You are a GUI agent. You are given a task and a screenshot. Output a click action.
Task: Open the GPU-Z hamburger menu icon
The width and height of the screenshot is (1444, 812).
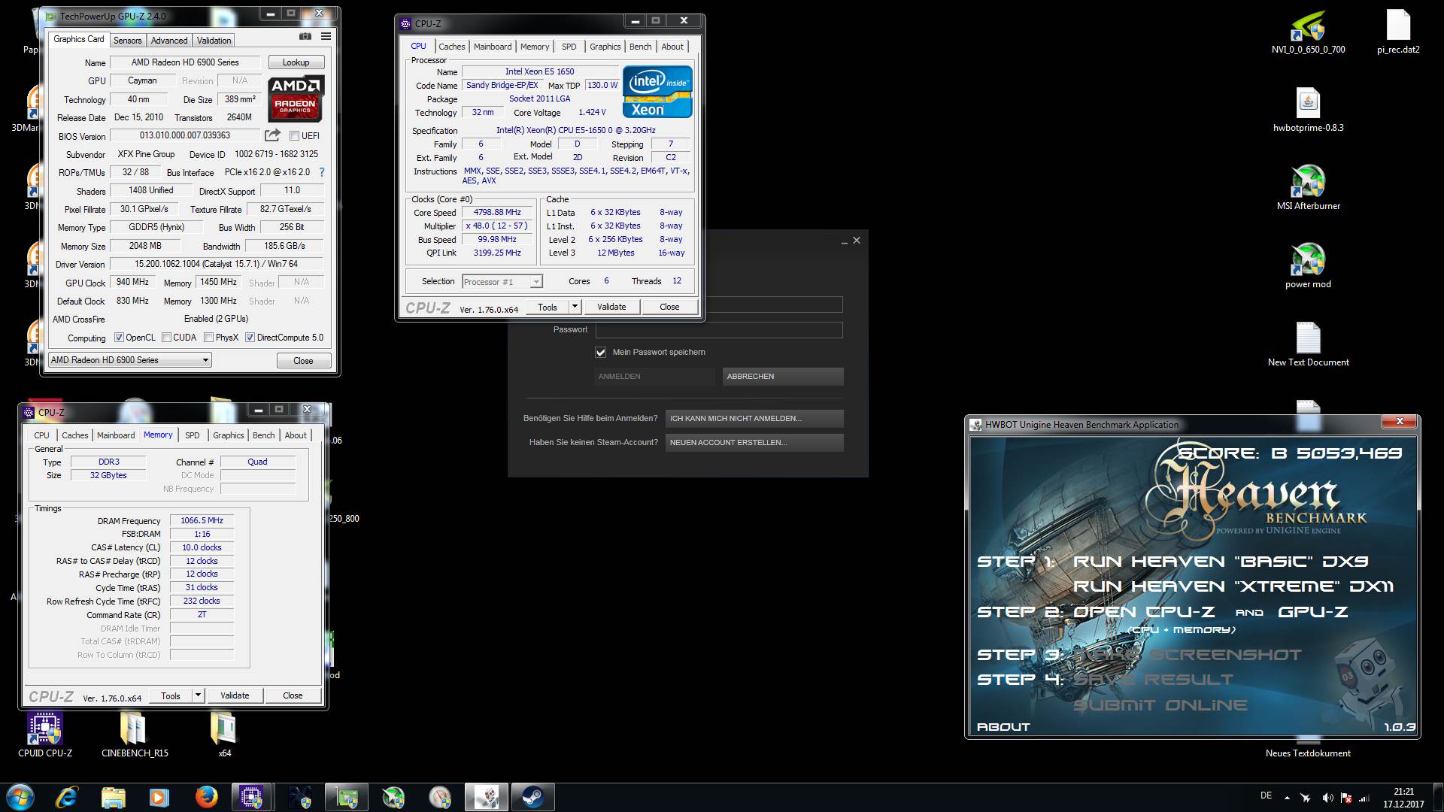coord(326,36)
